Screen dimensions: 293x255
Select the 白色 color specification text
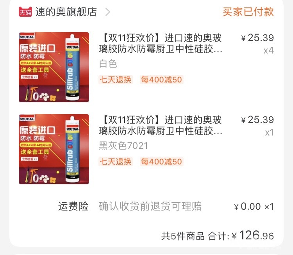click(x=108, y=64)
